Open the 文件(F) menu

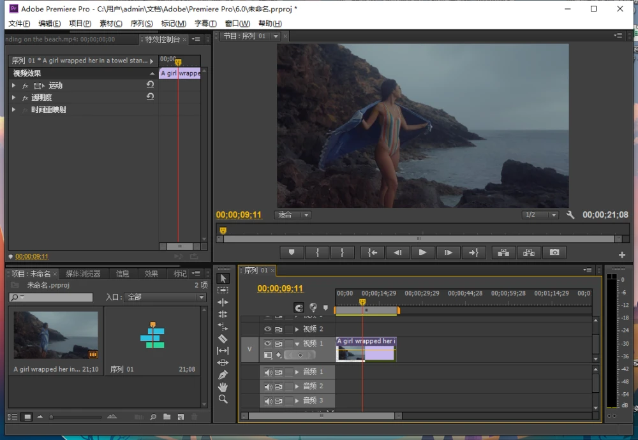pyautogui.click(x=19, y=24)
